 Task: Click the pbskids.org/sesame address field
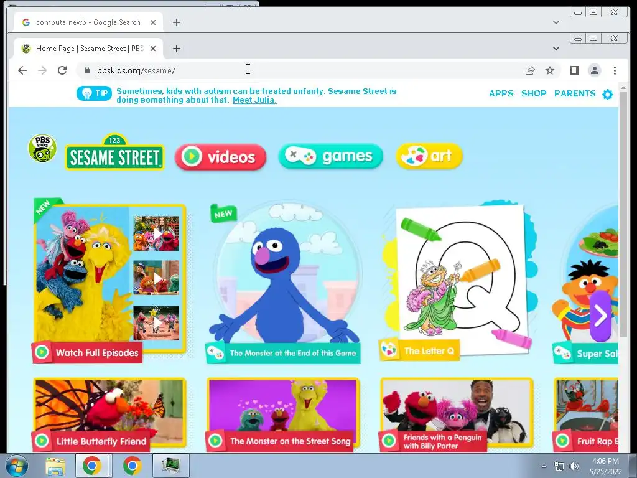pyautogui.click(x=300, y=70)
